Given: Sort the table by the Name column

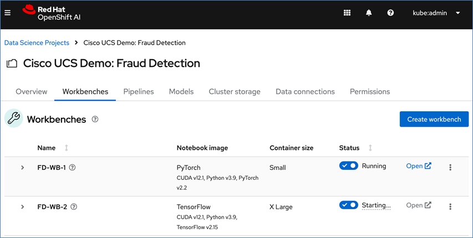Looking at the screenshot, I should pyautogui.click(x=67, y=148).
